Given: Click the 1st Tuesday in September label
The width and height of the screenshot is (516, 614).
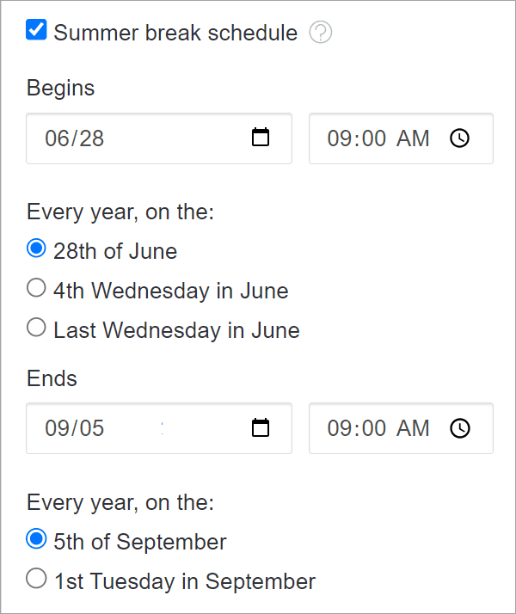Looking at the screenshot, I should point(184,581).
